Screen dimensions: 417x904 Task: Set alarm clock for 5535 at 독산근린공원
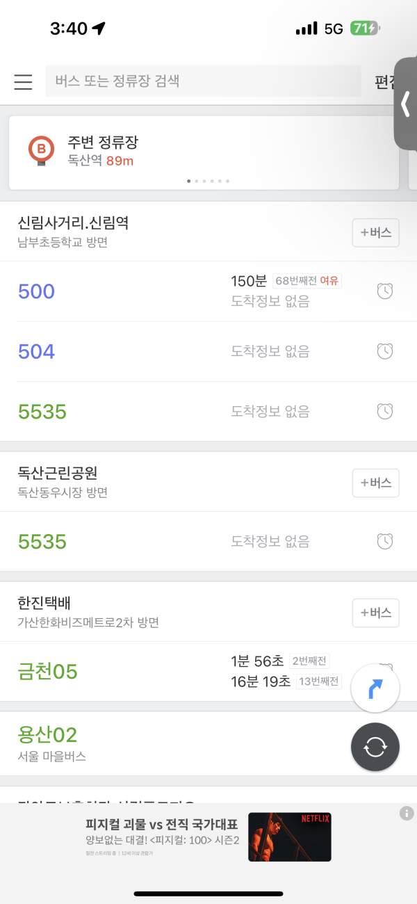pos(385,541)
